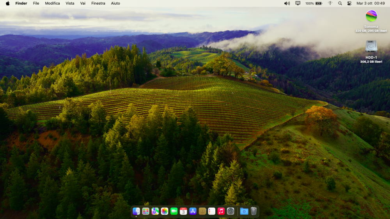Click the network status icon in menu bar
Image resolution: width=390 pixels, height=219 pixels.
pyautogui.click(x=330, y=3)
